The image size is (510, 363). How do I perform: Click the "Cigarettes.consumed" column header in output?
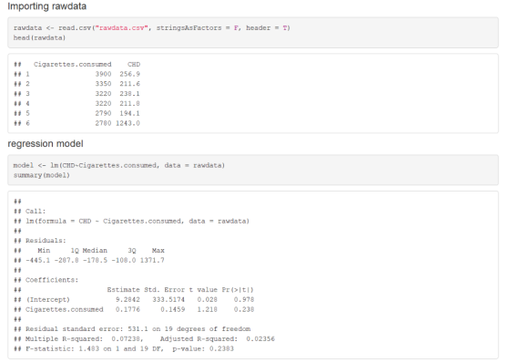point(73,65)
